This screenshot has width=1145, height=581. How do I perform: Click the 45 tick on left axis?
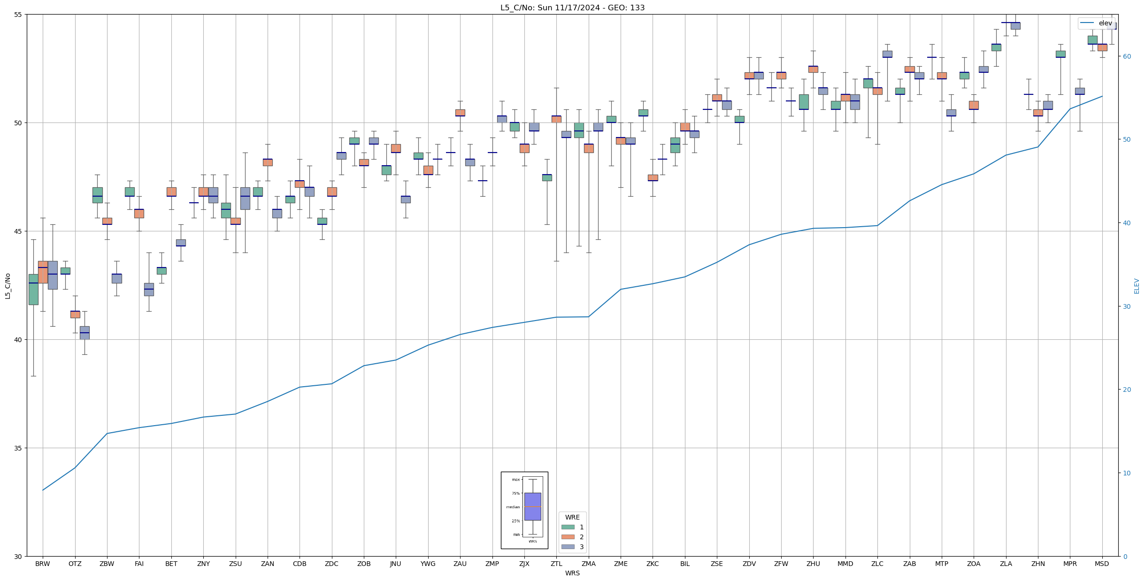(x=19, y=231)
